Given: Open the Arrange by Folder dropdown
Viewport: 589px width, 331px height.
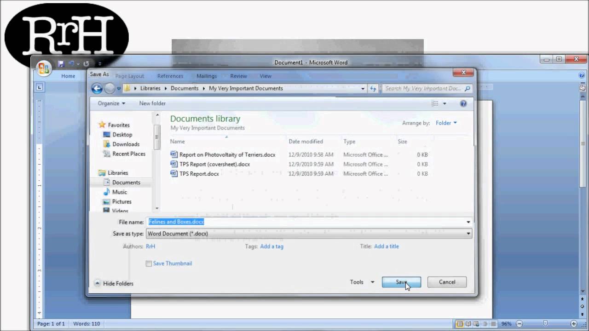Looking at the screenshot, I should coord(446,123).
